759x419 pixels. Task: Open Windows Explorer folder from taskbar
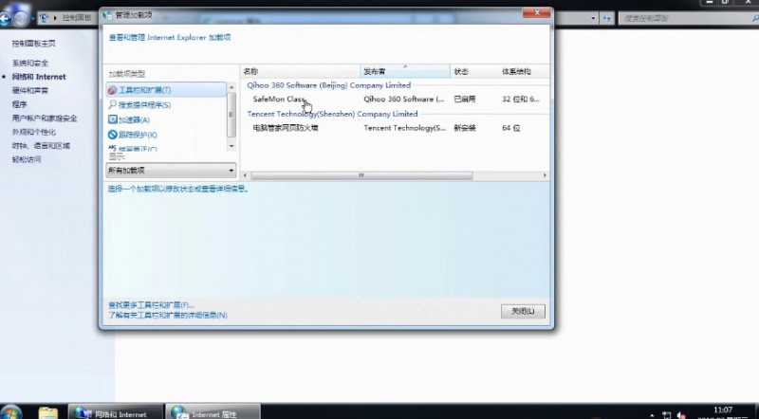click(x=48, y=412)
